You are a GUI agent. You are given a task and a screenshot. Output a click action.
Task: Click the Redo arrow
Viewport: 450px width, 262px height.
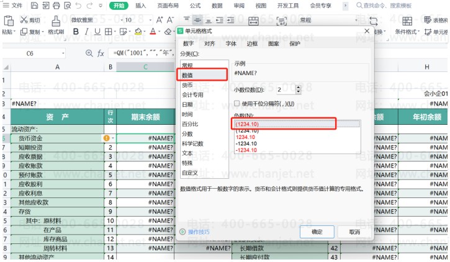click(89, 5)
